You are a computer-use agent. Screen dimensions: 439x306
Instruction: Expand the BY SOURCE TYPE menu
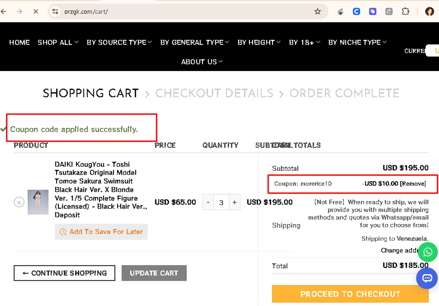coord(119,42)
